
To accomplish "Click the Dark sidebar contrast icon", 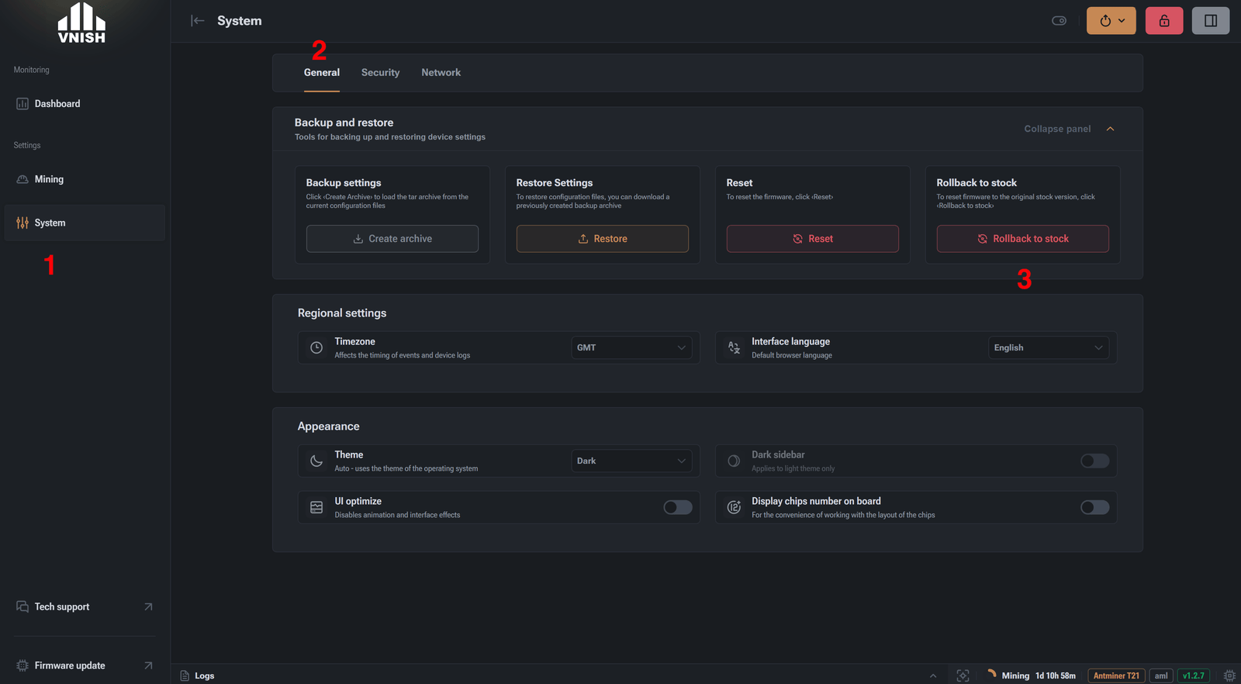I will [x=734, y=461].
